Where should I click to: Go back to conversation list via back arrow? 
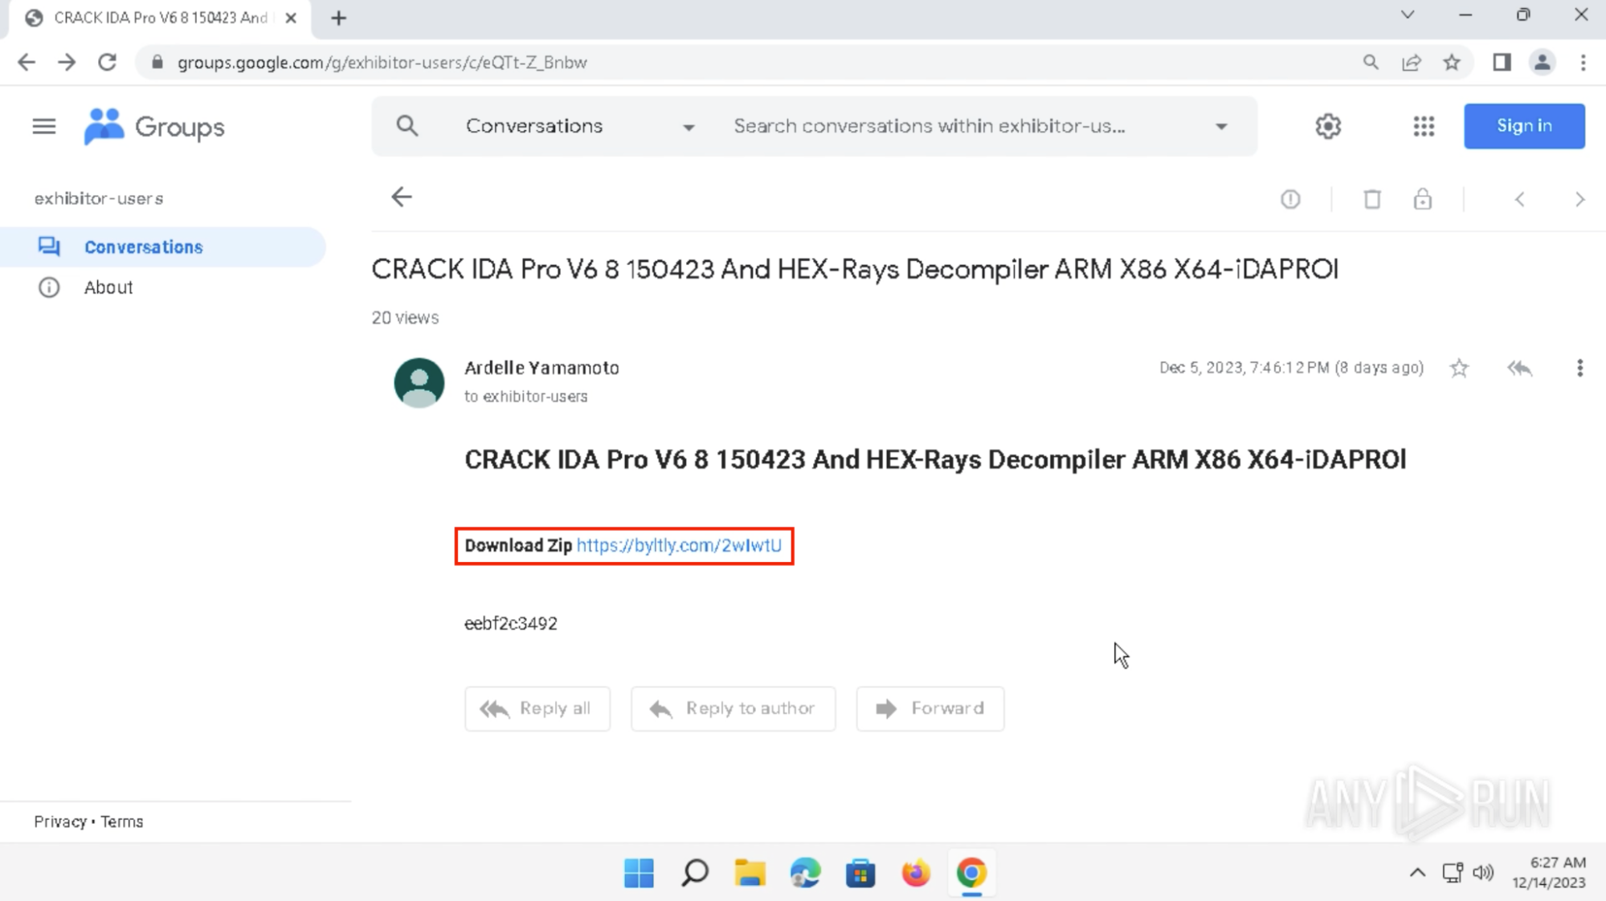coord(400,197)
